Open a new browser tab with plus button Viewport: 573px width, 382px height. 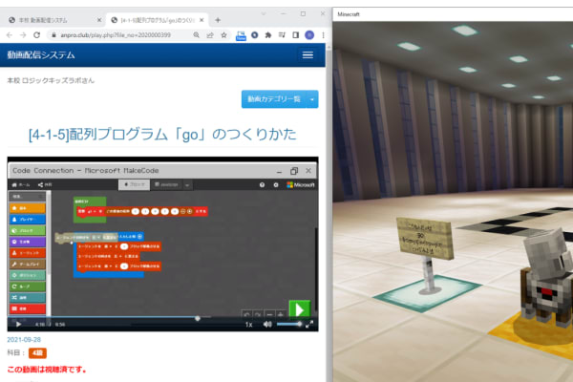point(218,19)
